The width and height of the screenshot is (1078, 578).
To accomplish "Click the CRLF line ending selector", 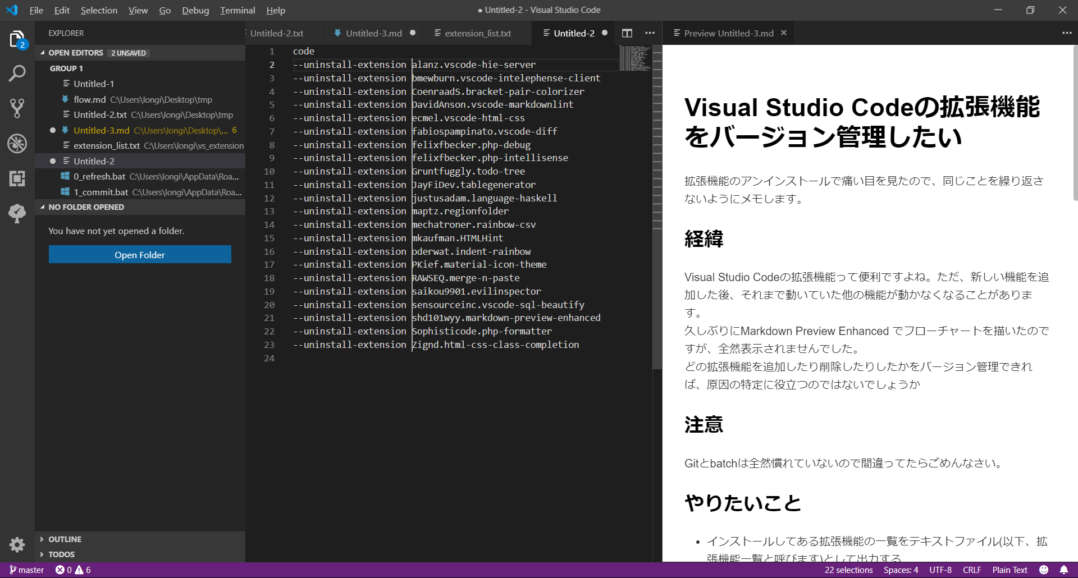I will pyautogui.click(x=972, y=570).
